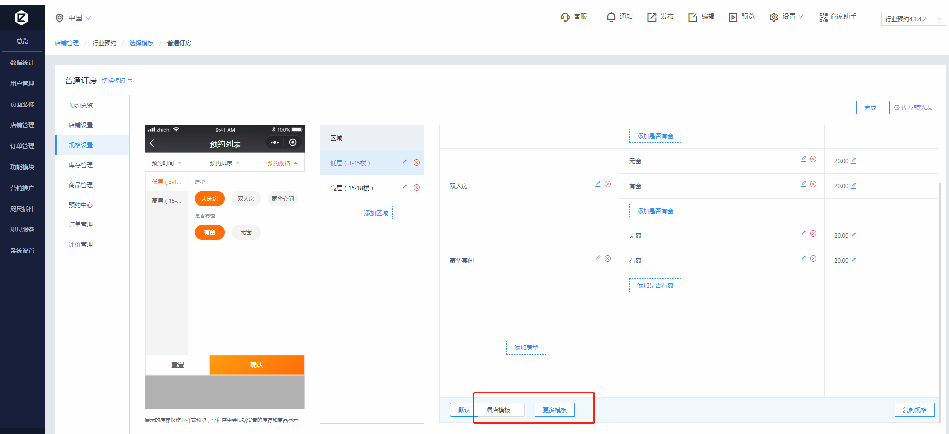Select 有窗 chip in phone preview
The image size is (949, 434).
point(210,232)
